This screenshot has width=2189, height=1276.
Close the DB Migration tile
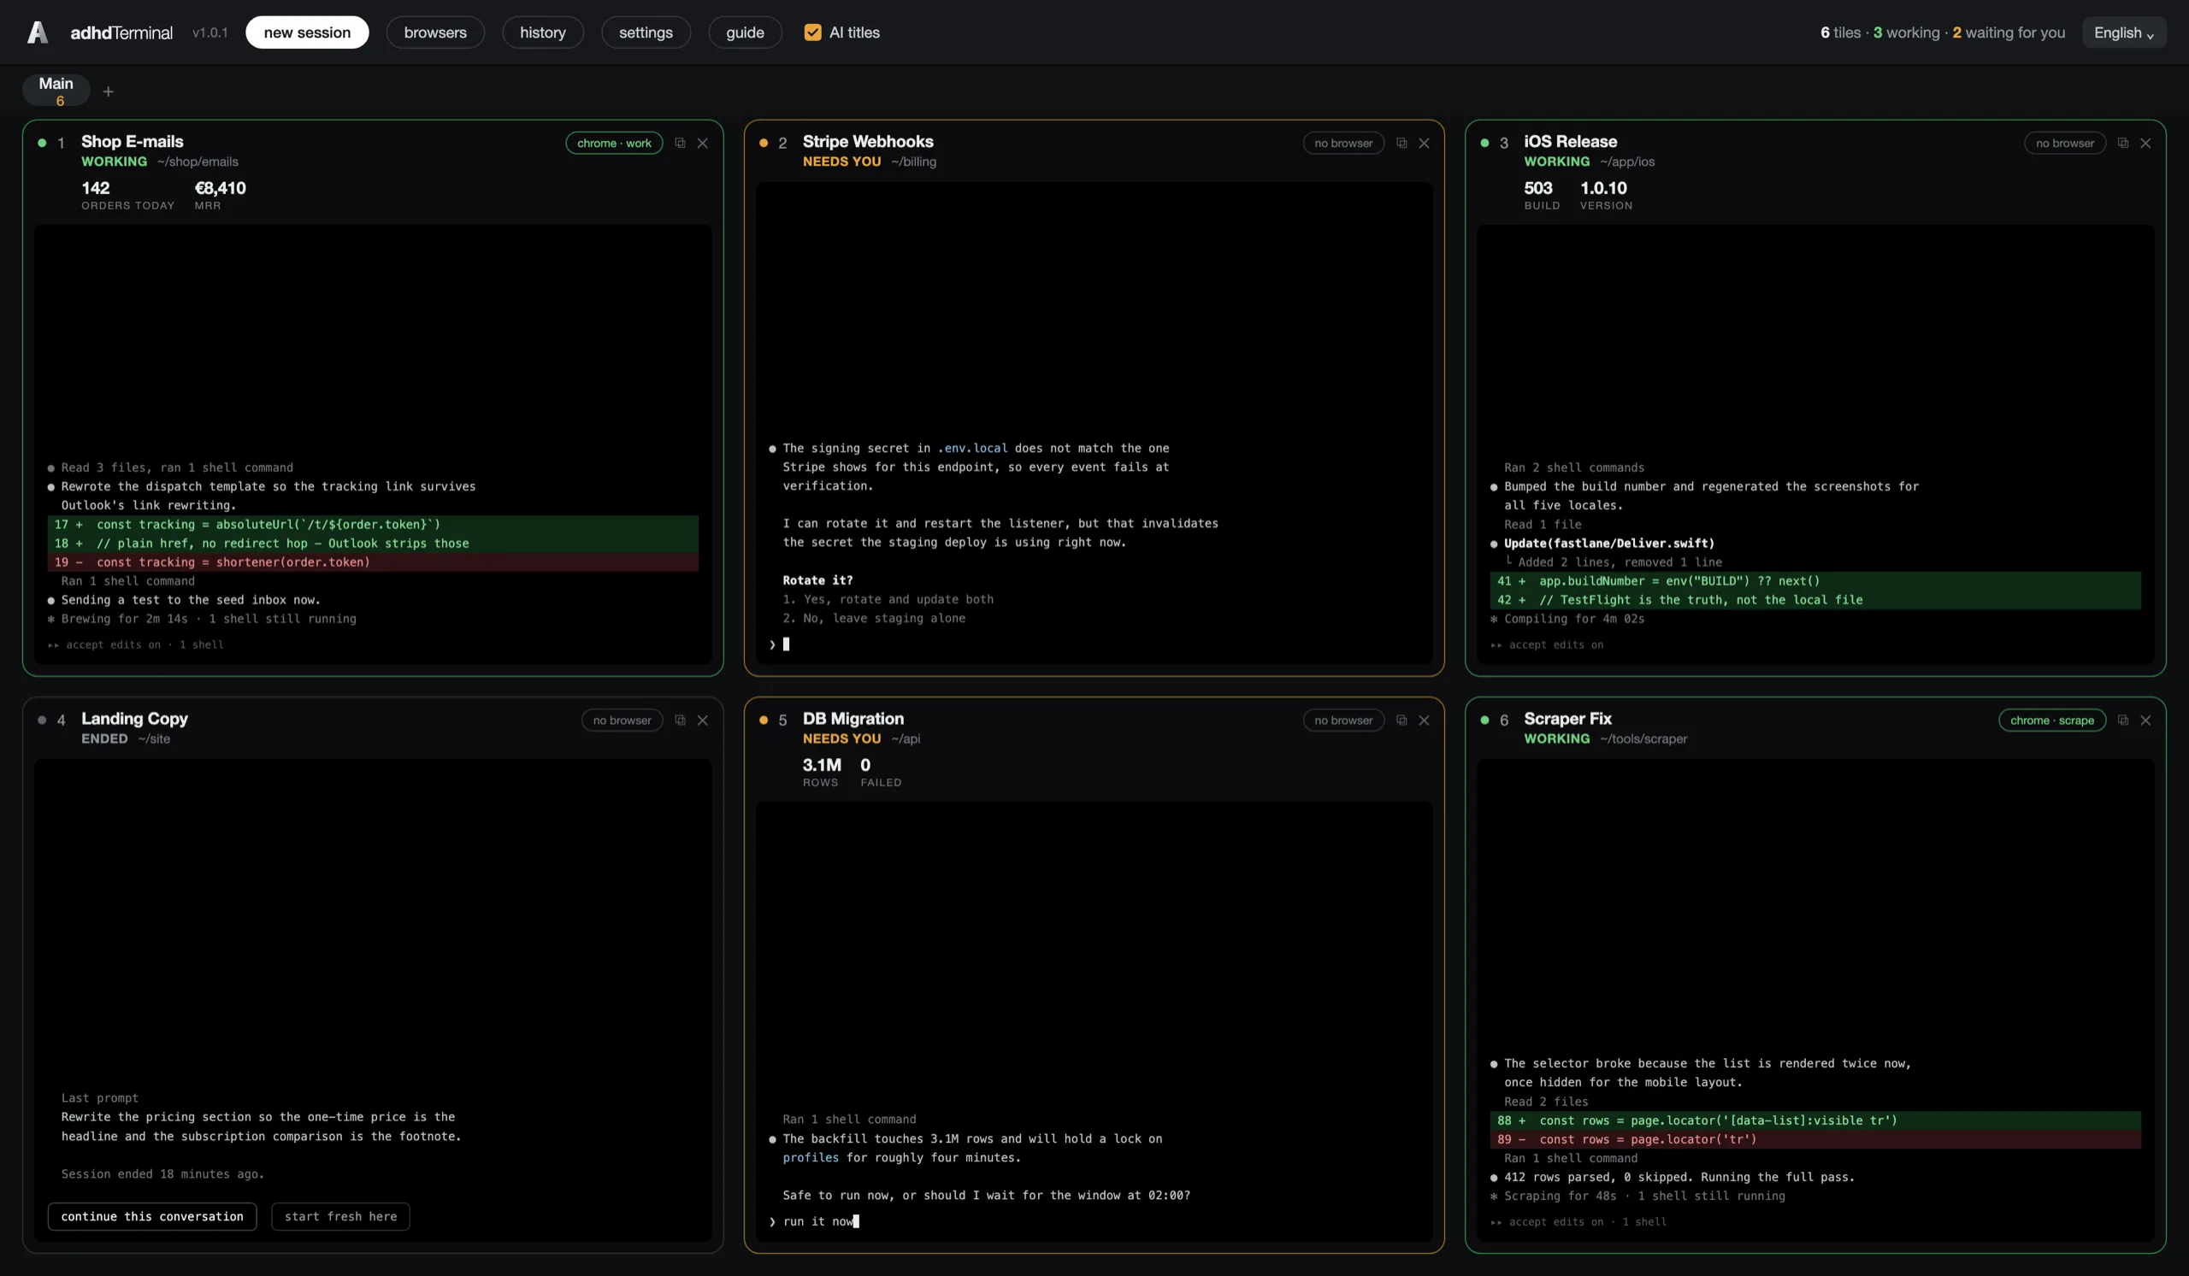click(x=1424, y=720)
